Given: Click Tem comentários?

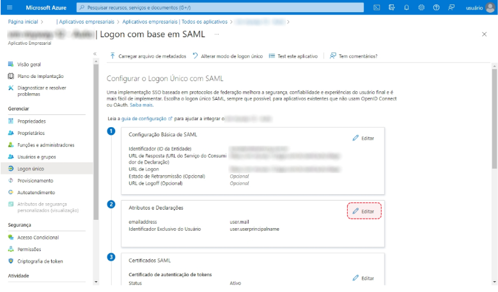Looking at the screenshot, I should click(354, 56).
